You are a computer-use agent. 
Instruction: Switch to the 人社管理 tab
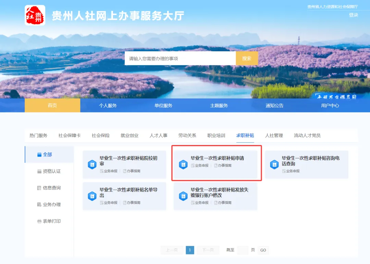point(274,135)
